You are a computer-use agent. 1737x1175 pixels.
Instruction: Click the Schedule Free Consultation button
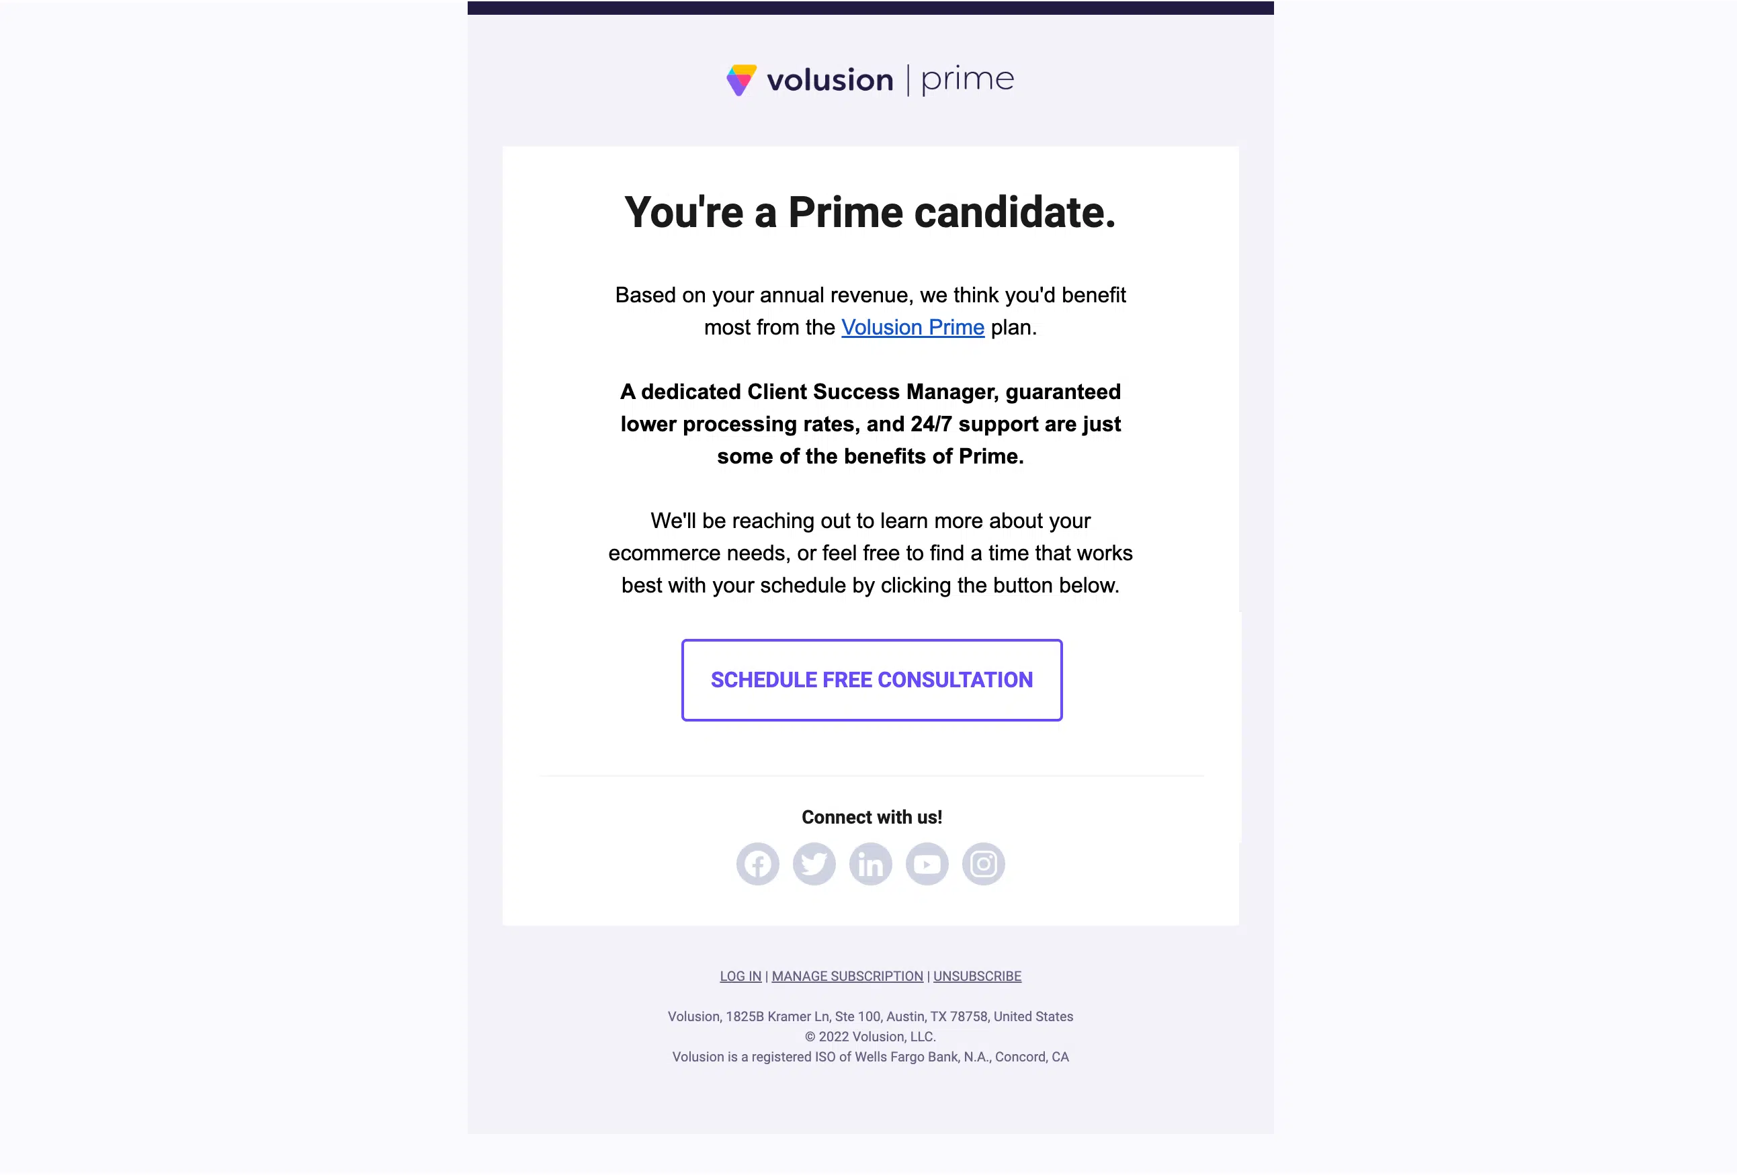[x=872, y=680]
